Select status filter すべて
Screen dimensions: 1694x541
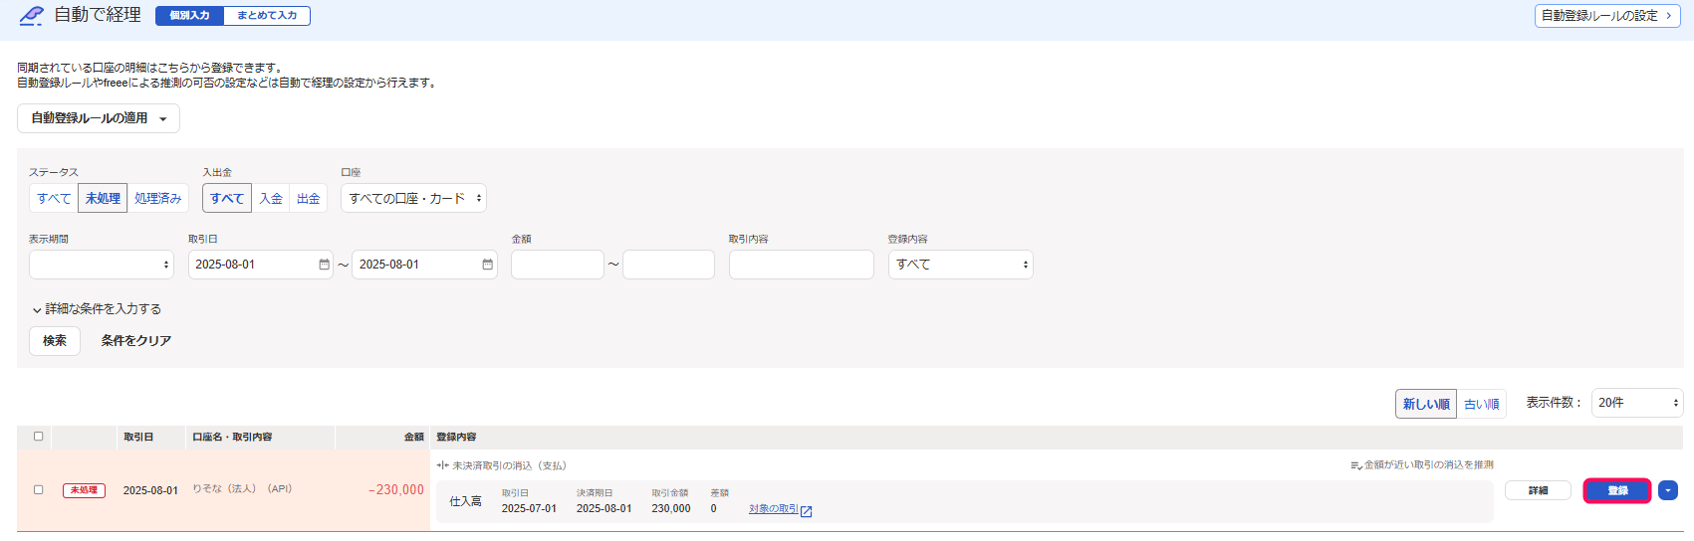(x=54, y=198)
